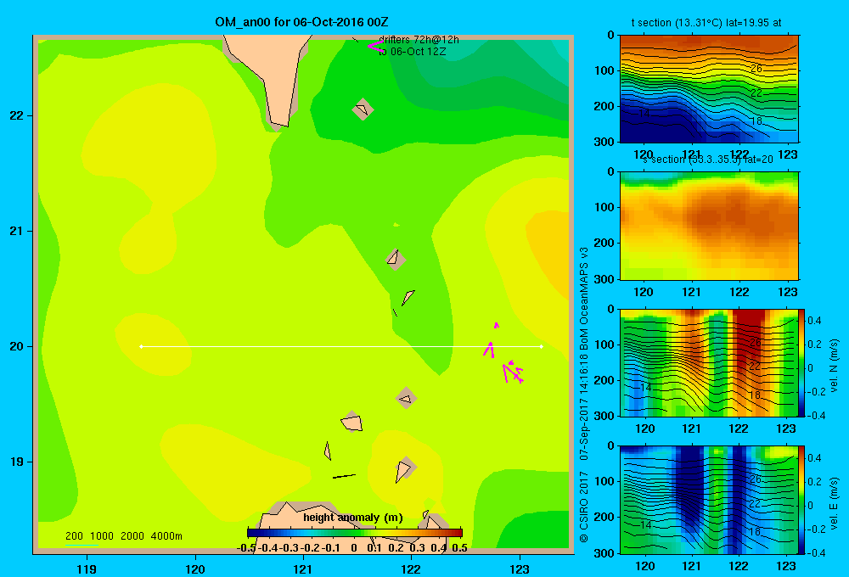The image size is (849, 577).
Task: Click the title 'OM_an00 for 06-Oct-2016 00Z'
Action: (301, 22)
